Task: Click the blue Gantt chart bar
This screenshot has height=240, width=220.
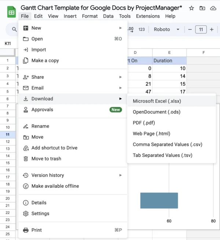Action: [x=159, y=200]
